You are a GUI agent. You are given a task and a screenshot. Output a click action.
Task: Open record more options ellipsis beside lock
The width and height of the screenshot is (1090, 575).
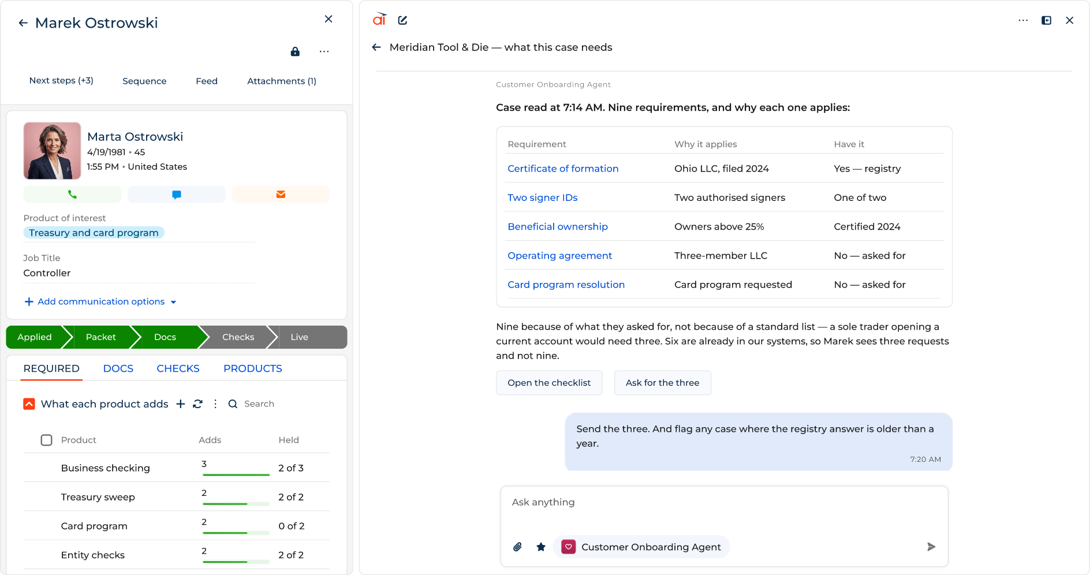point(324,52)
